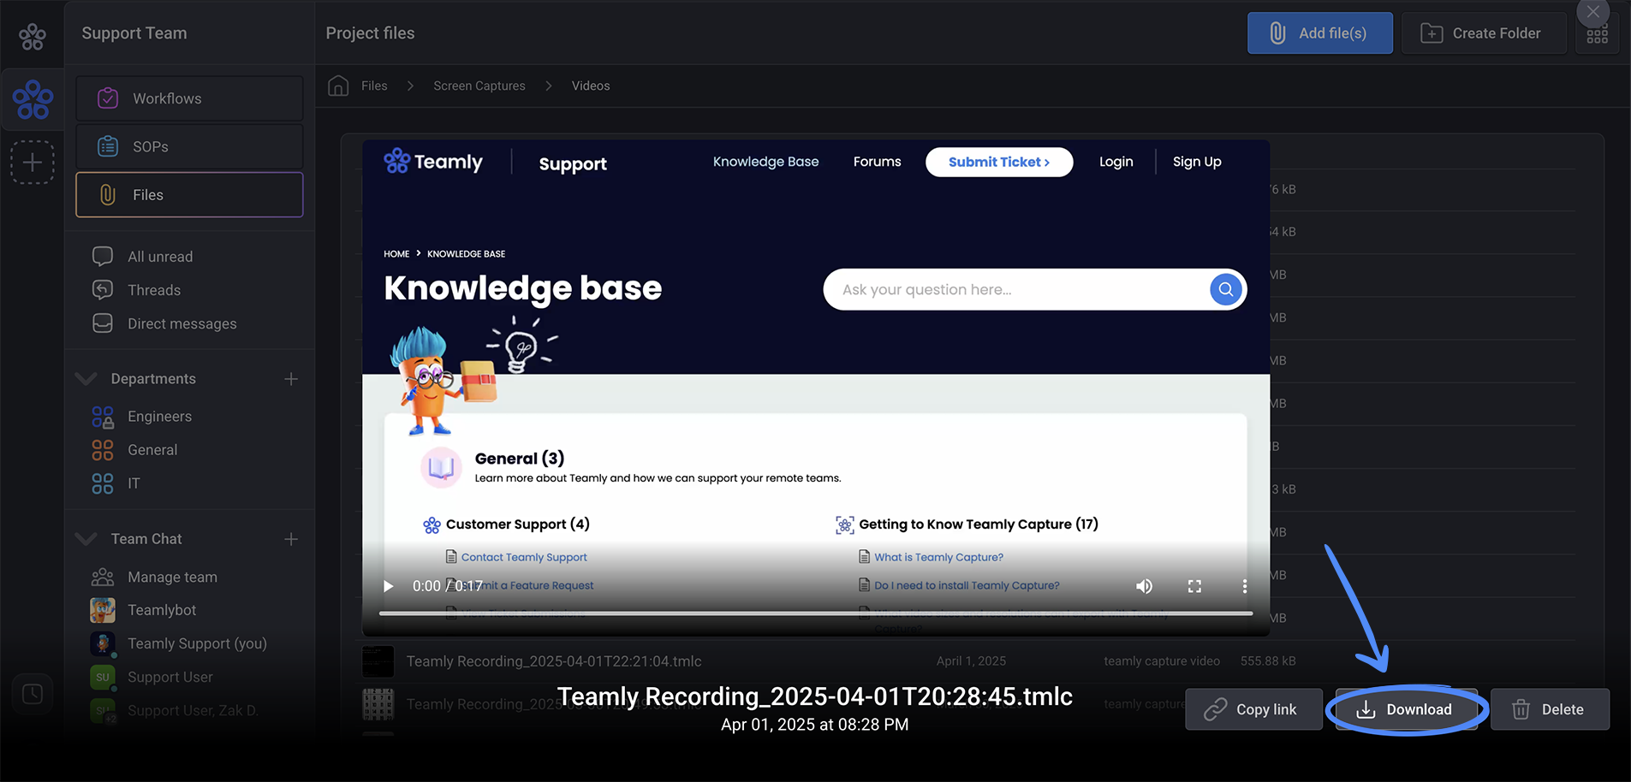Click Contact Teamly Support link
1631x782 pixels.
click(x=524, y=557)
